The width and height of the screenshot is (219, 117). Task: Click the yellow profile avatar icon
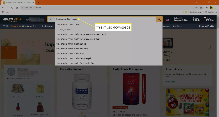pos(211,8)
